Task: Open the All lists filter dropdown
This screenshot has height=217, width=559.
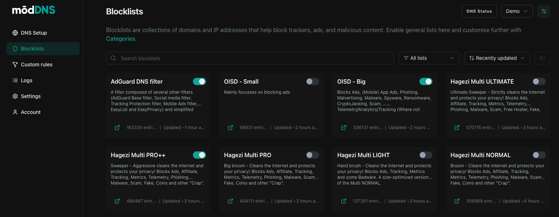Action: point(429,58)
